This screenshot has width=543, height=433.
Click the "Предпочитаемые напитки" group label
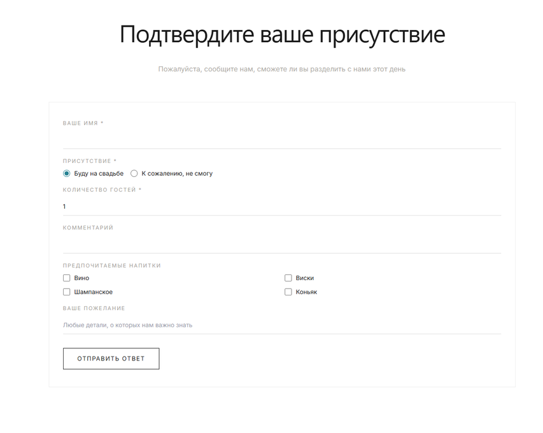pos(111,266)
